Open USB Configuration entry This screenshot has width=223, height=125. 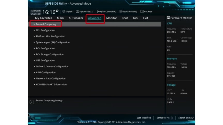point(45,60)
